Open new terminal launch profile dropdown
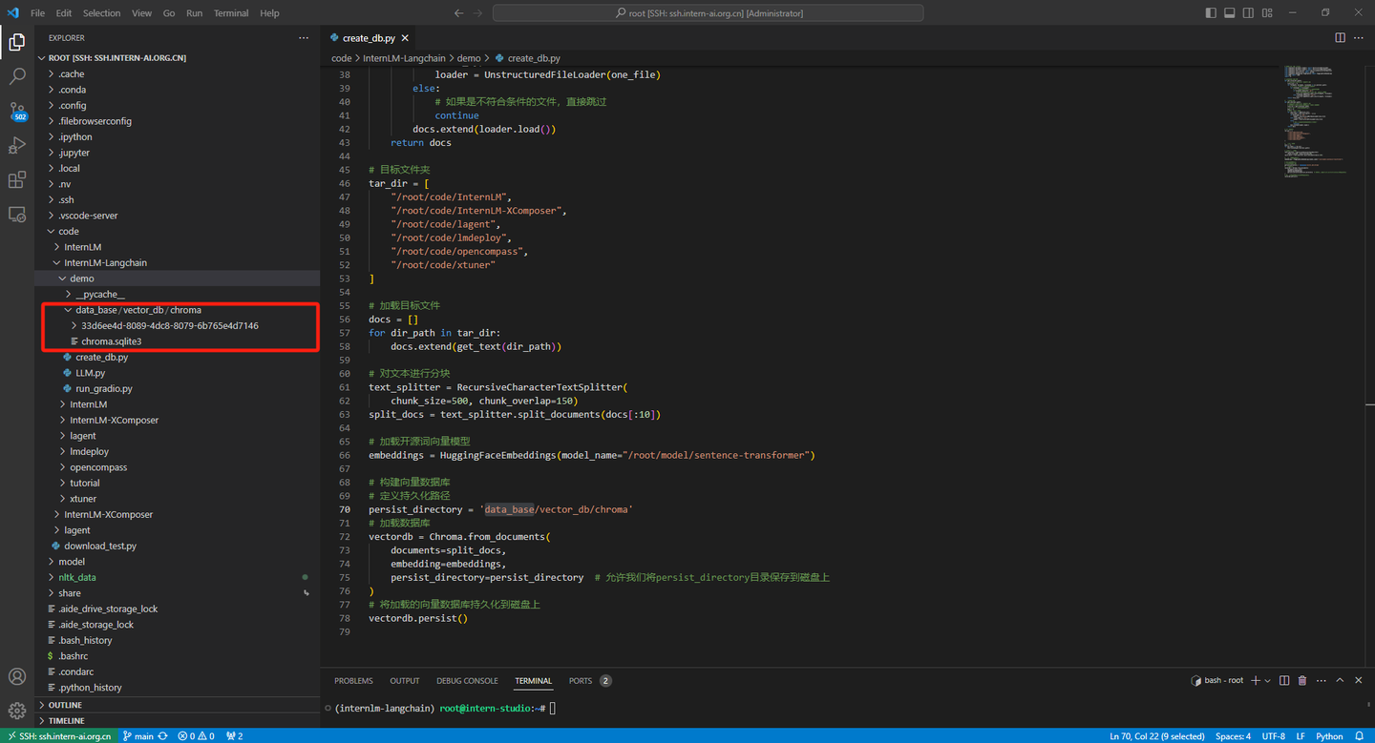The height and width of the screenshot is (743, 1375). click(x=1268, y=680)
